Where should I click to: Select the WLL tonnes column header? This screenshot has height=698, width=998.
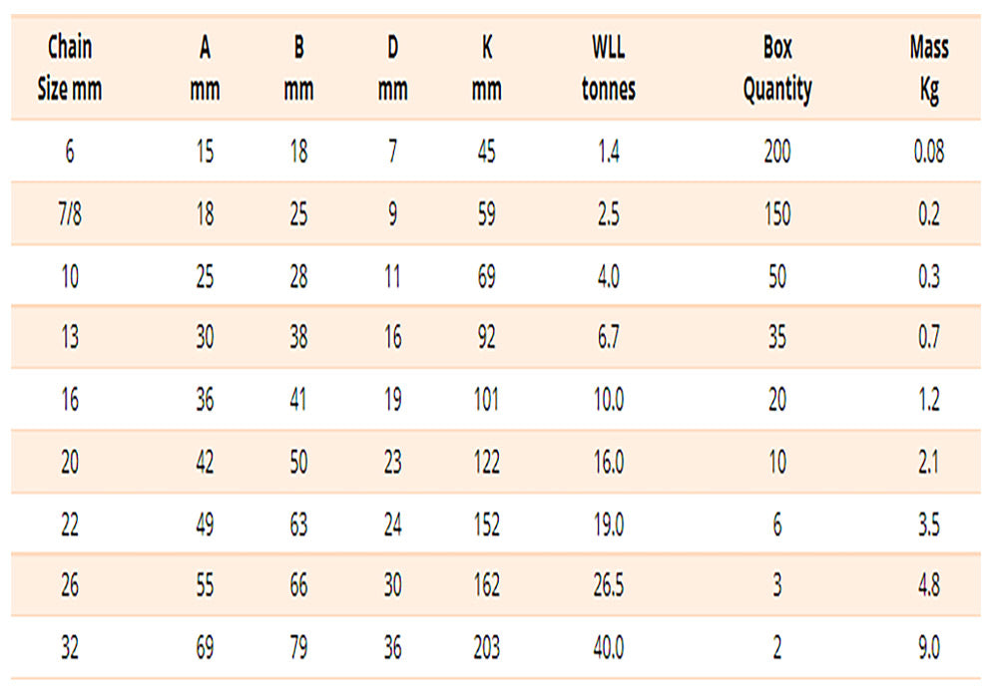click(x=608, y=69)
